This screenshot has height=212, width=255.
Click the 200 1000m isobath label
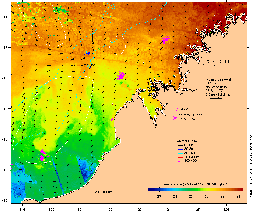click(x=104, y=192)
